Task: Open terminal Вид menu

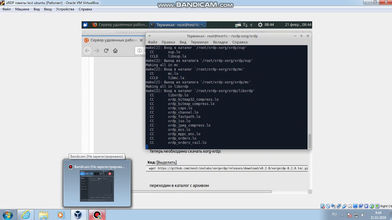Action: coord(183,42)
